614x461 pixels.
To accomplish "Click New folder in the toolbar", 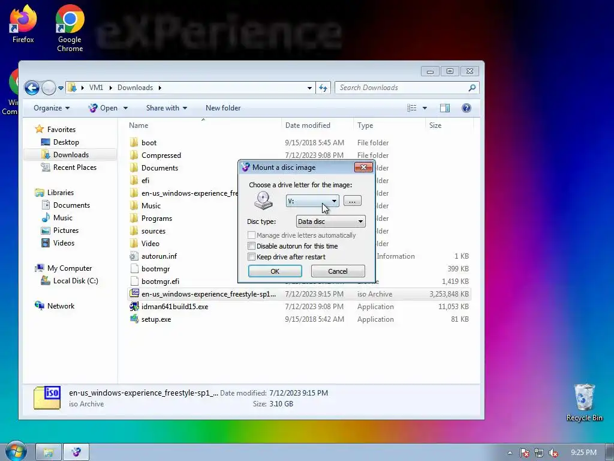I will (223, 108).
